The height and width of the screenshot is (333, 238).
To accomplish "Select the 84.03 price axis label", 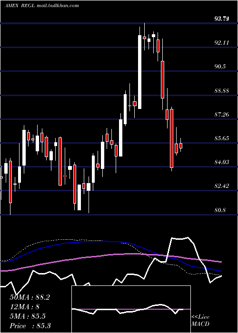I will click(x=222, y=162).
